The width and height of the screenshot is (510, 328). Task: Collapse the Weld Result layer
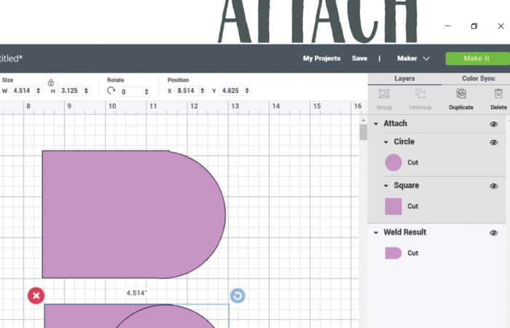376,233
